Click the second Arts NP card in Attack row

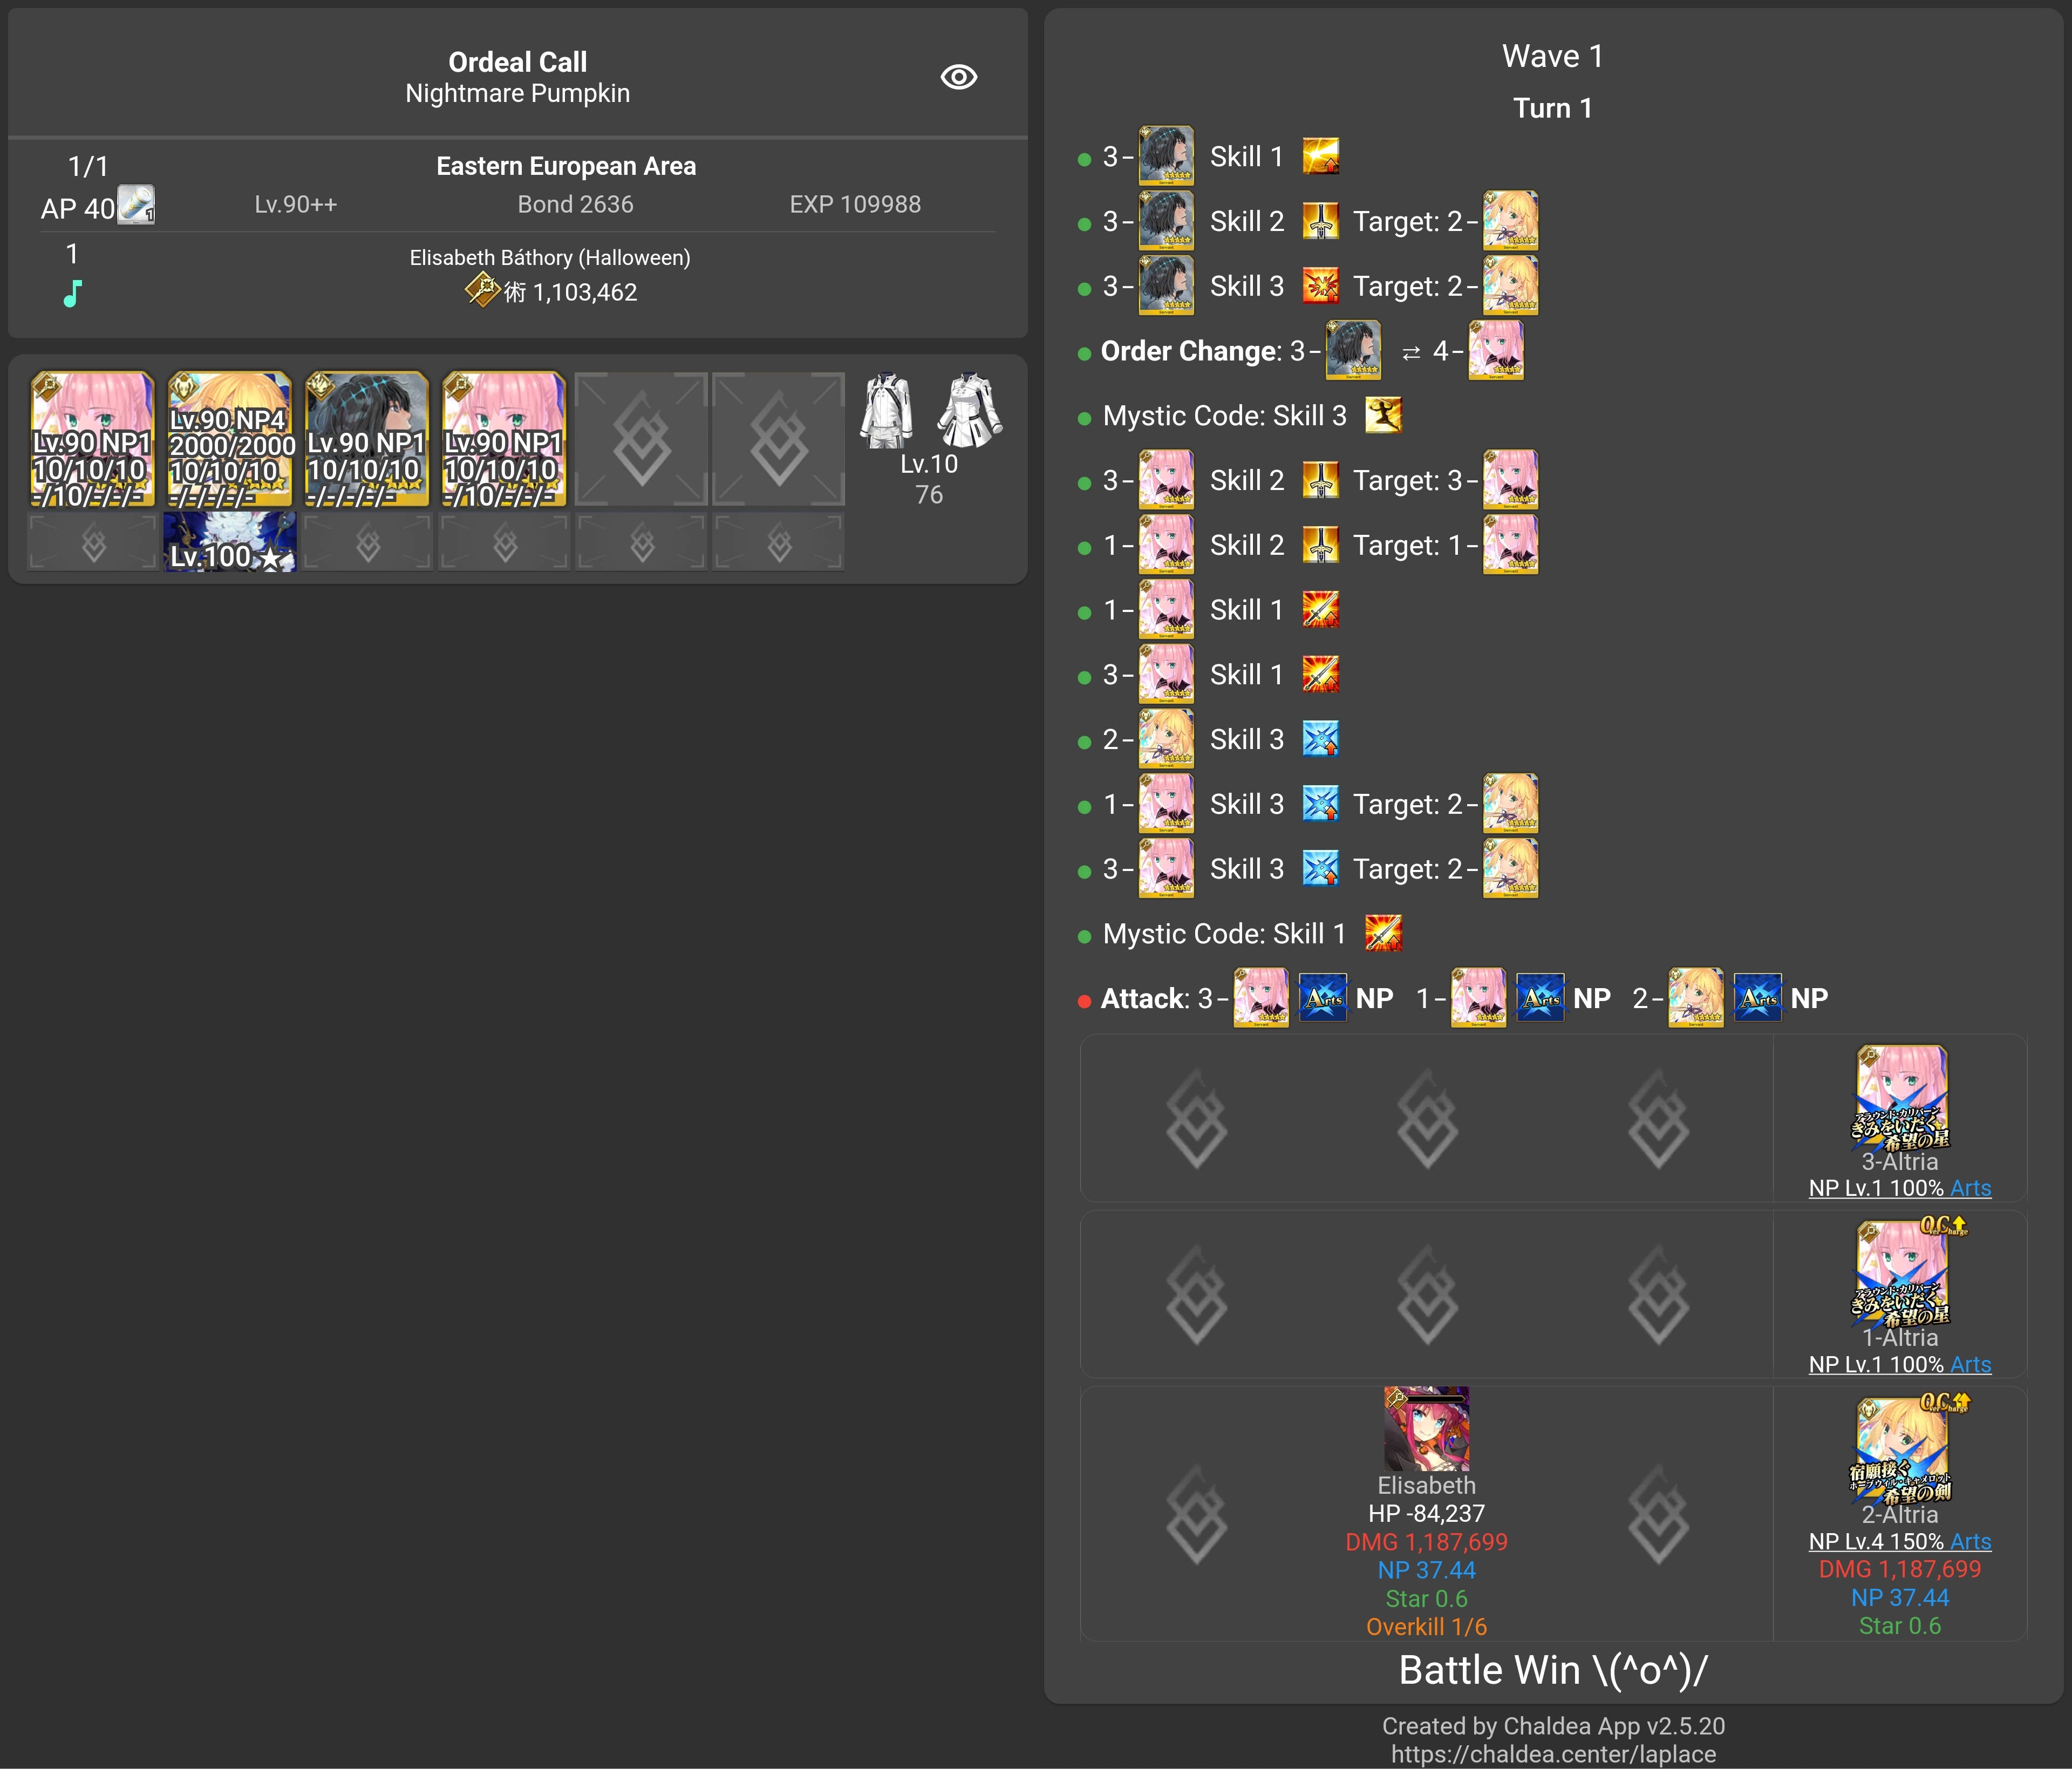pyautogui.click(x=1540, y=998)
